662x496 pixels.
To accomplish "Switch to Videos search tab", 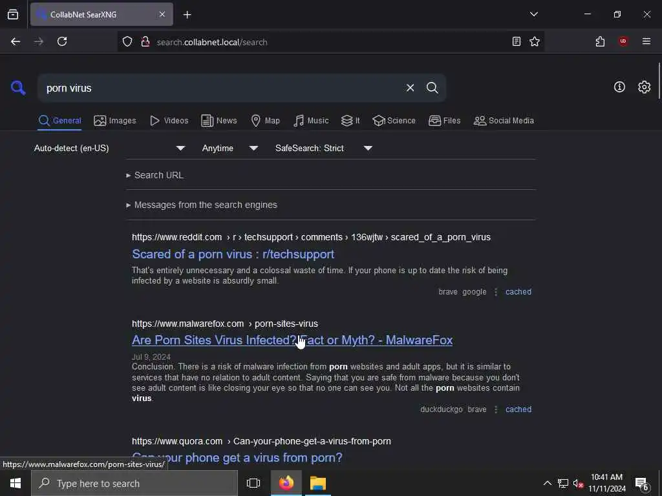I will [169, 121].
